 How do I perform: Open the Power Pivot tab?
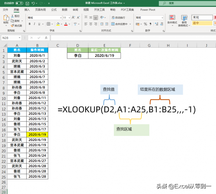148,10
